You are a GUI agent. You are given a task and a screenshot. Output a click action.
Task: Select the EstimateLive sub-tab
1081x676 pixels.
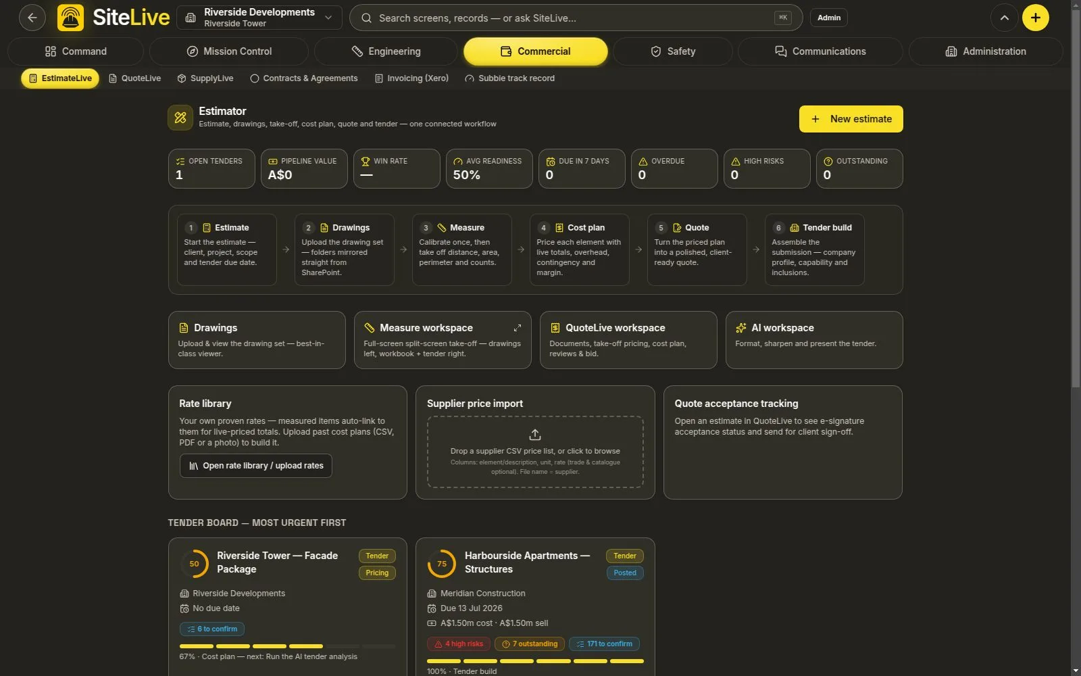(x=60, y=78)
